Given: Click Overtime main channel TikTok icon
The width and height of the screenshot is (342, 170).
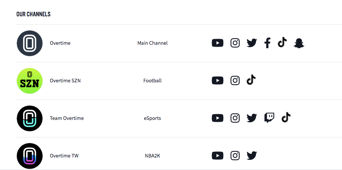Looking at the screenshot, I should 282,42.
